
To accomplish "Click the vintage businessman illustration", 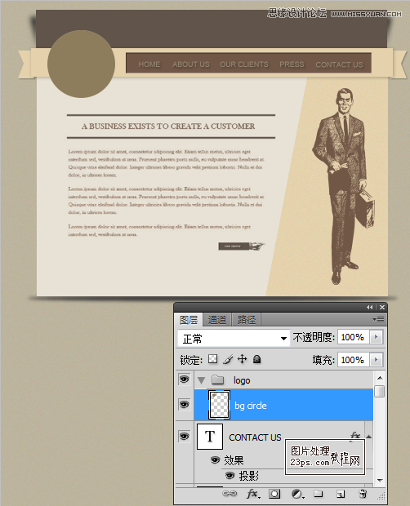I will click(343, 186).
